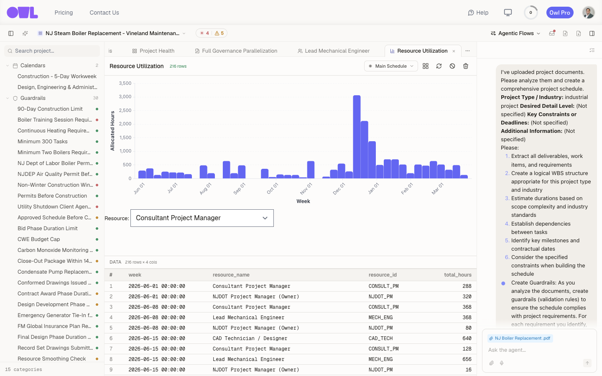602x376 pixels.
Task: Open the Pricing link
Action: [x=64, y=13]
